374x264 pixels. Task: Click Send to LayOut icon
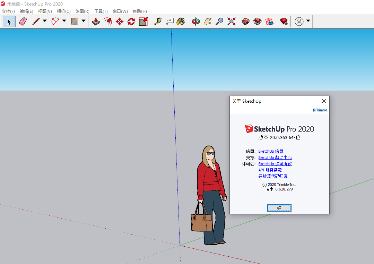(269, 22)
